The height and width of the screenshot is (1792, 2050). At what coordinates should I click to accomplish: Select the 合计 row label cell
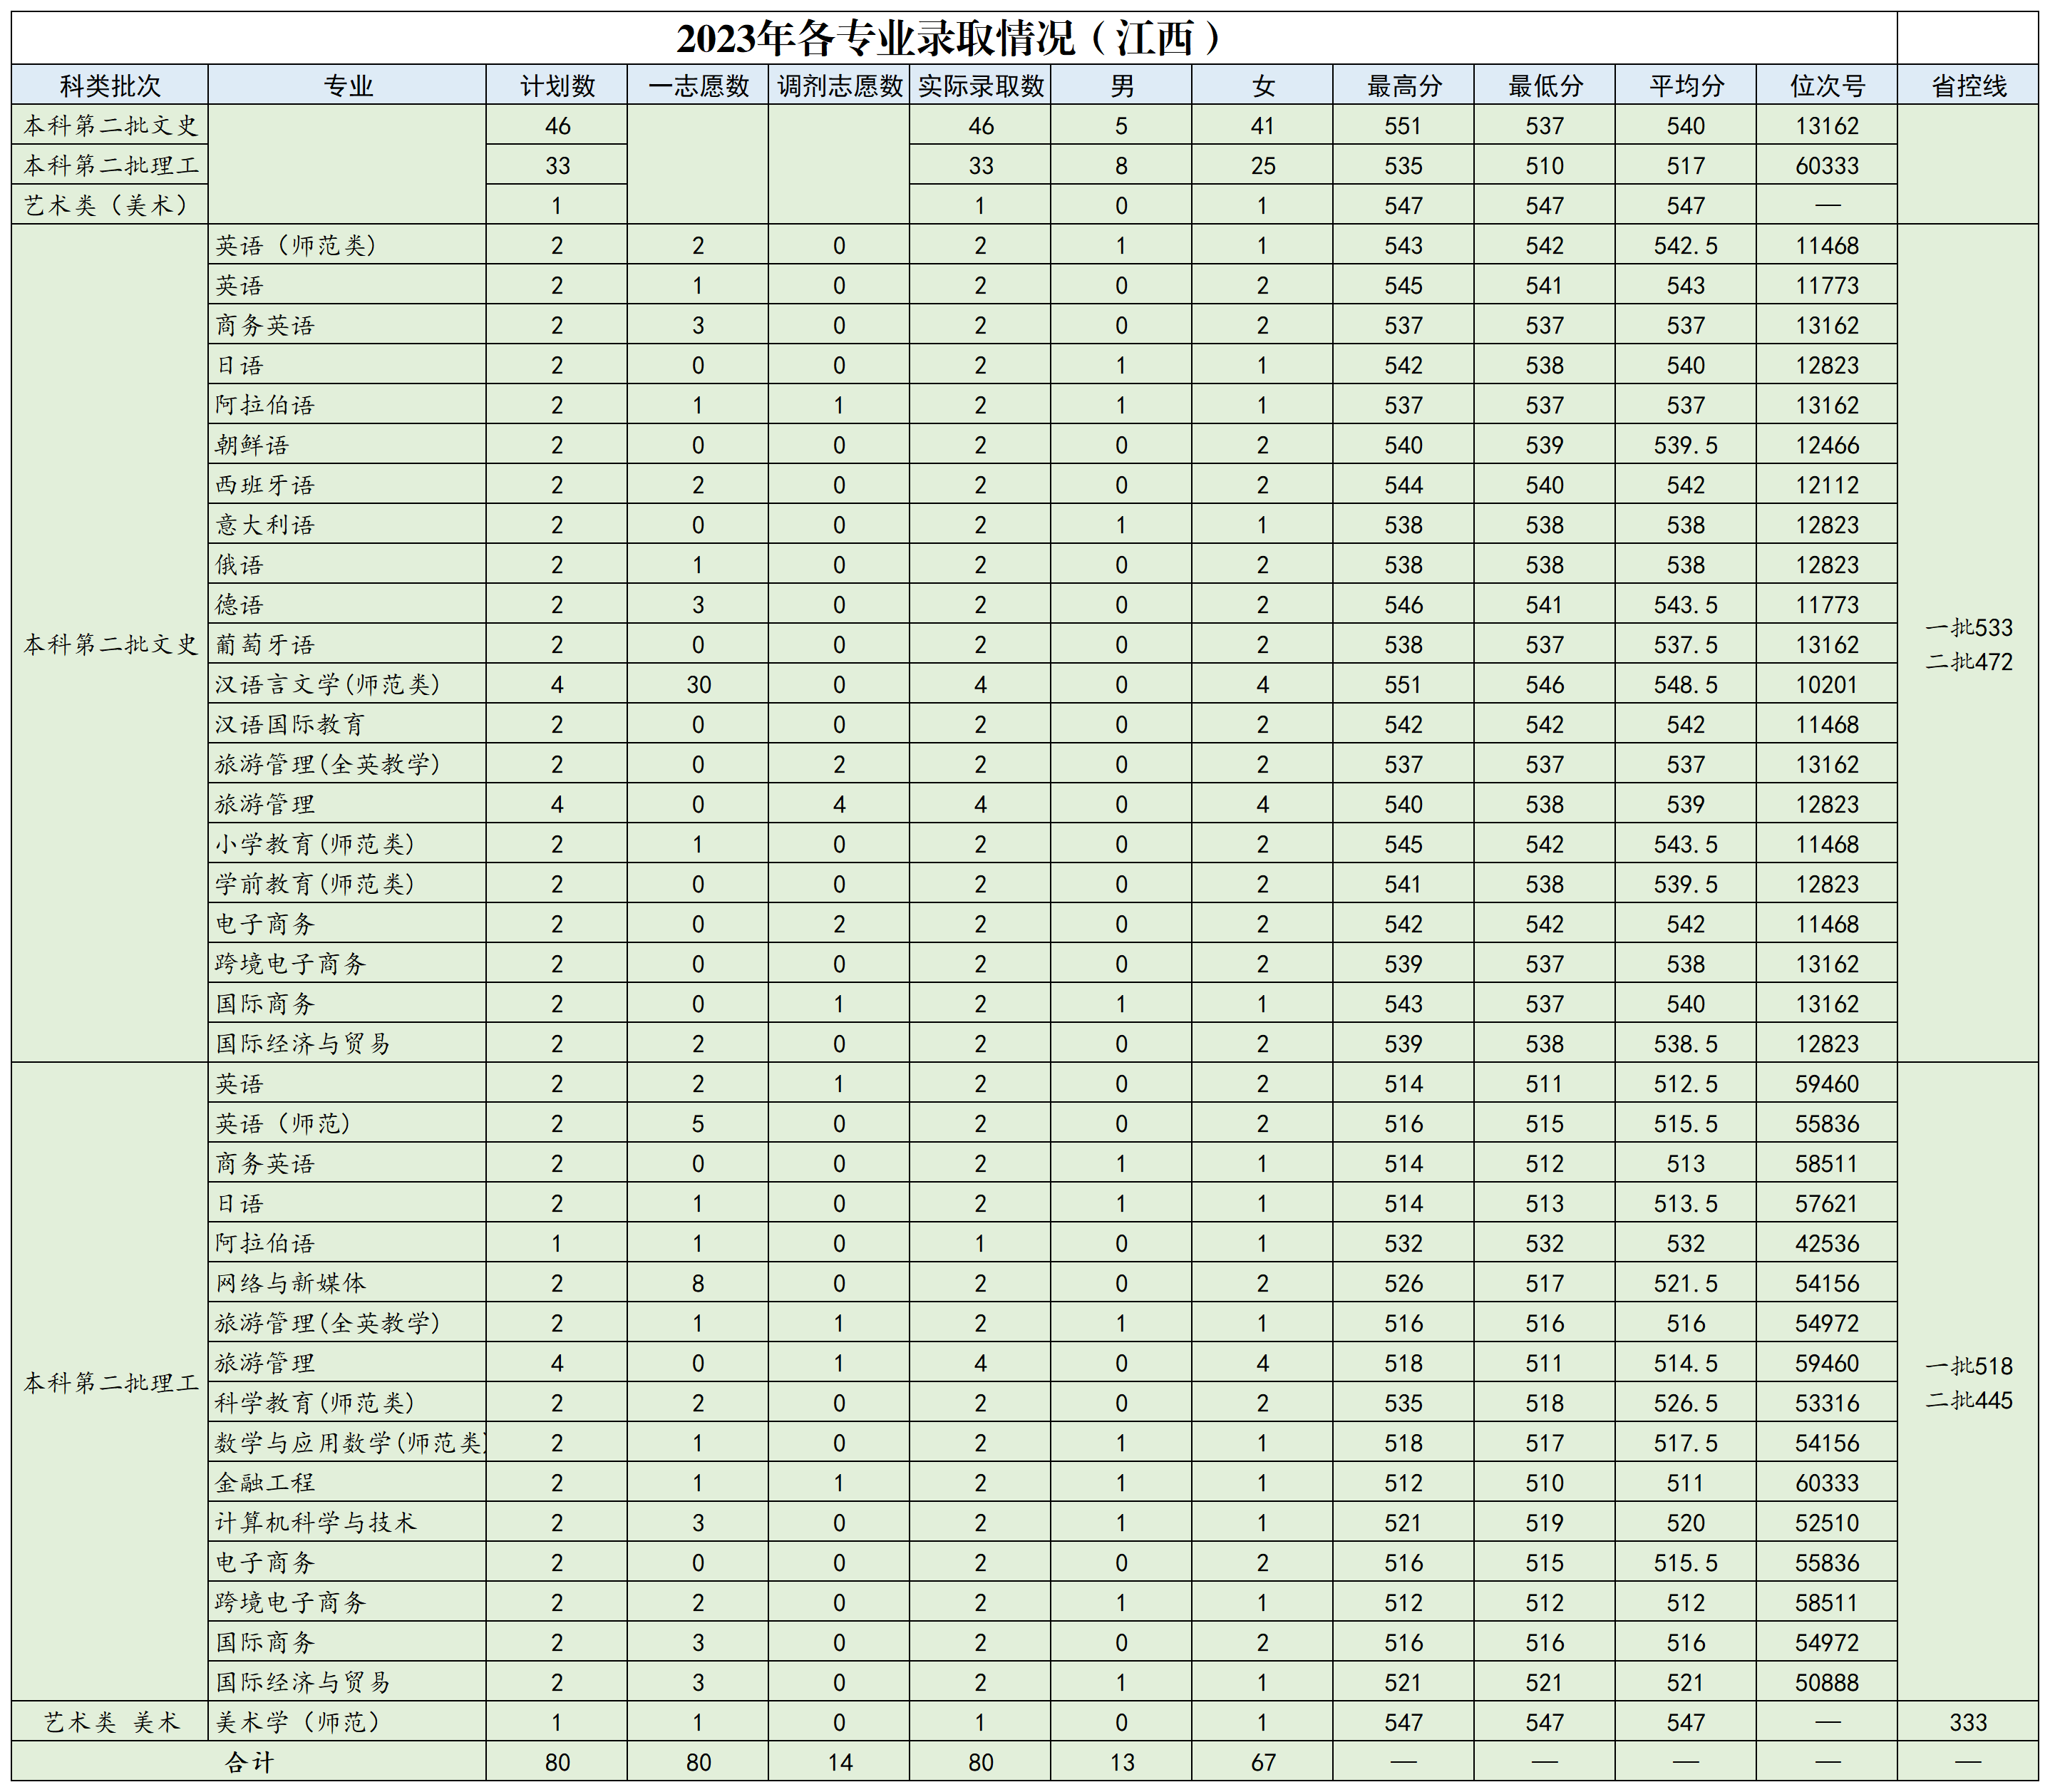pos(249,1762)
